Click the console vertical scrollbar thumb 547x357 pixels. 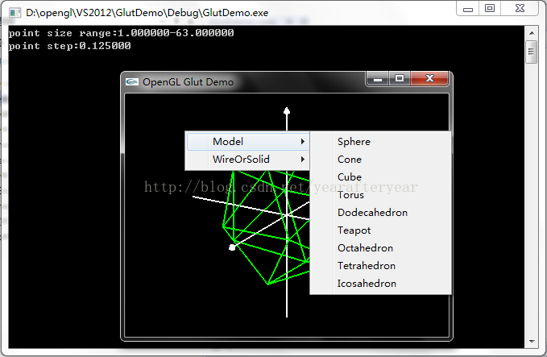532,52
